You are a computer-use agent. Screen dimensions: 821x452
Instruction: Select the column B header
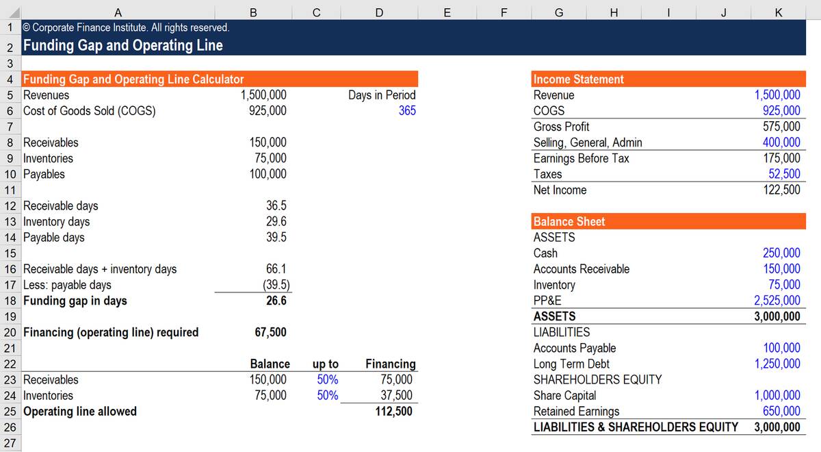(x=254, y=10)
